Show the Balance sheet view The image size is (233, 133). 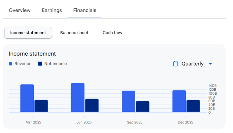(74, 33)
